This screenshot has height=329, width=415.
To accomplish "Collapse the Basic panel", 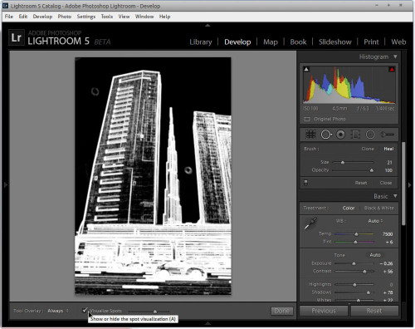I will (x=395, y=196).
